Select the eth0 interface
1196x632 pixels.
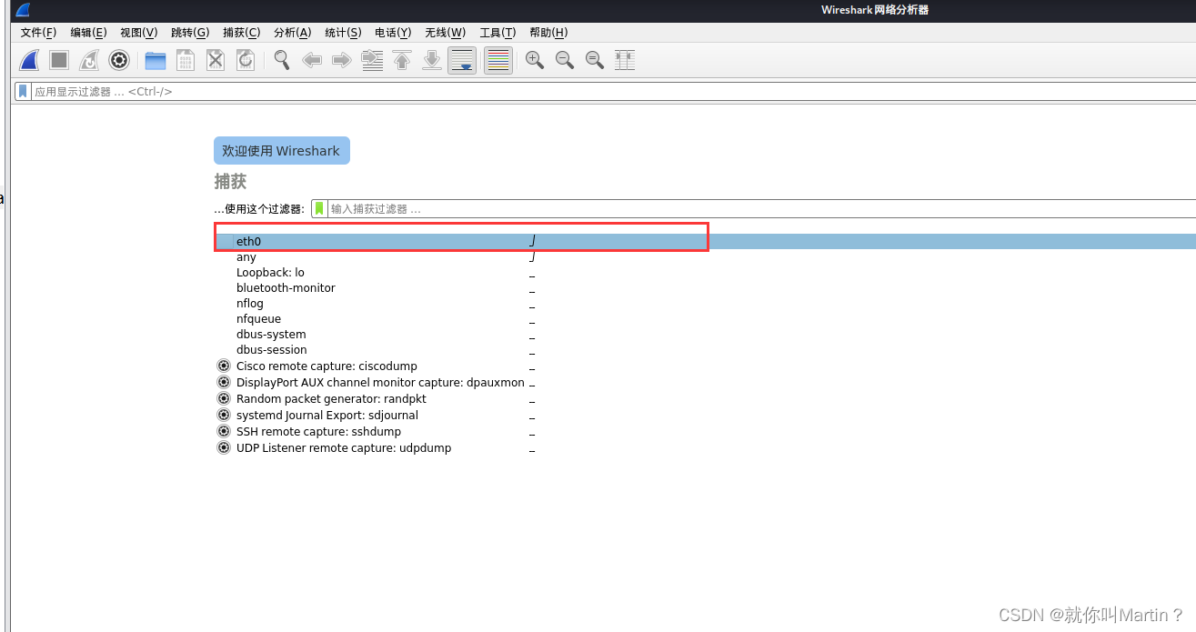click(x=705, y=241)
